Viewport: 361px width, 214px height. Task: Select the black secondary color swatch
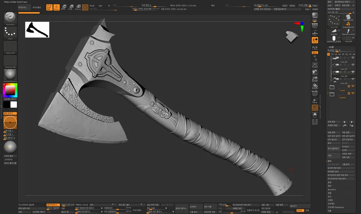(7, 105)
